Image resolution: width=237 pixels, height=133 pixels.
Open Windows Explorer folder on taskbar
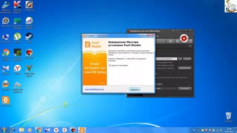(21, 130)
